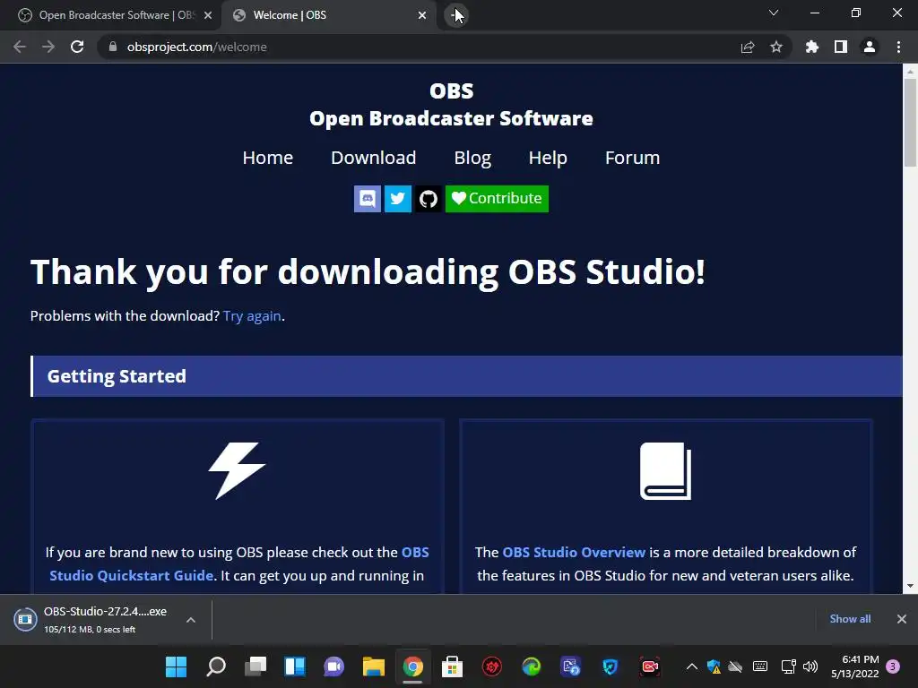Open the Teams Chat taskbar icon
The width and height of the screenshot is (918, 688).
pyautogui.click(x=333, y=666)
